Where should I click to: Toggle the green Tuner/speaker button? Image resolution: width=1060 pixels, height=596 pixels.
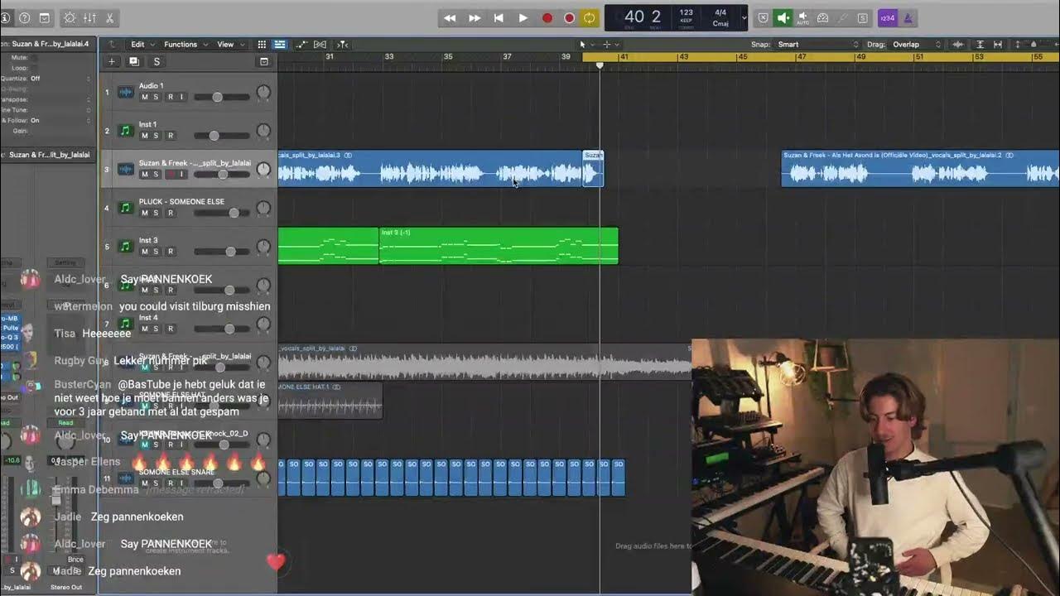click(783, 17)
